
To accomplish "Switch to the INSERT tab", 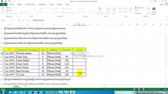I will tap(19, 4).
